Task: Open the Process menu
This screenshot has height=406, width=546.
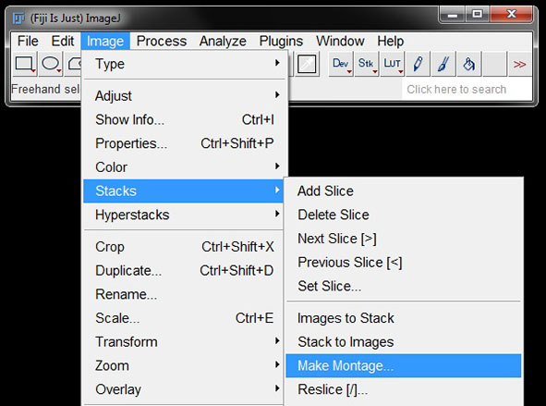Action: [162, 41]
